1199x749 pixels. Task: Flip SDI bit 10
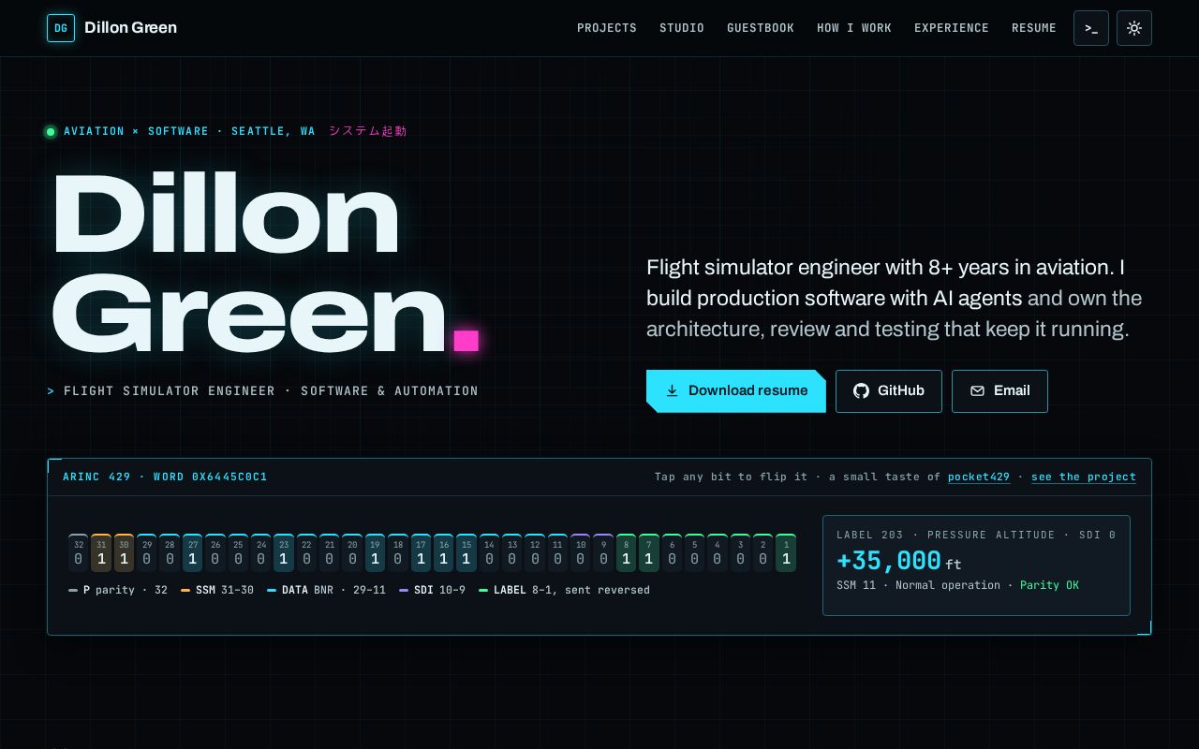pyautogui.click(x=581, y=553)
